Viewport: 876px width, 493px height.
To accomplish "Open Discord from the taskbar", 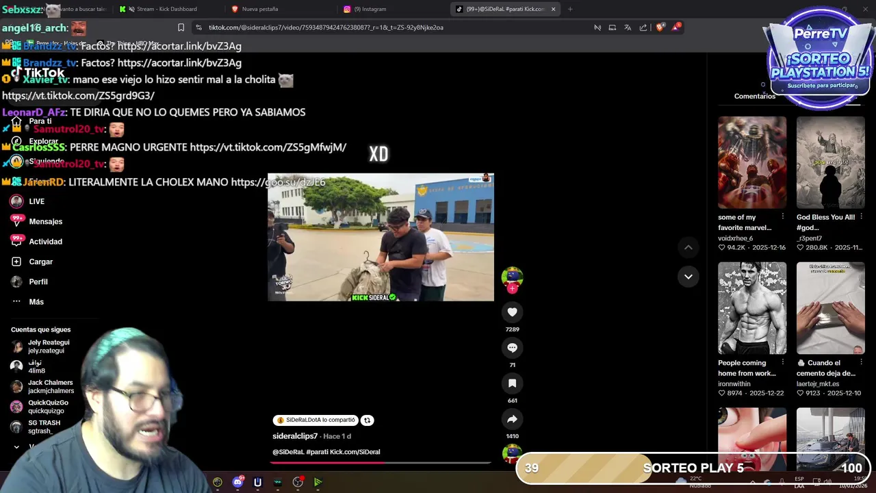I will tap(237, 482).
